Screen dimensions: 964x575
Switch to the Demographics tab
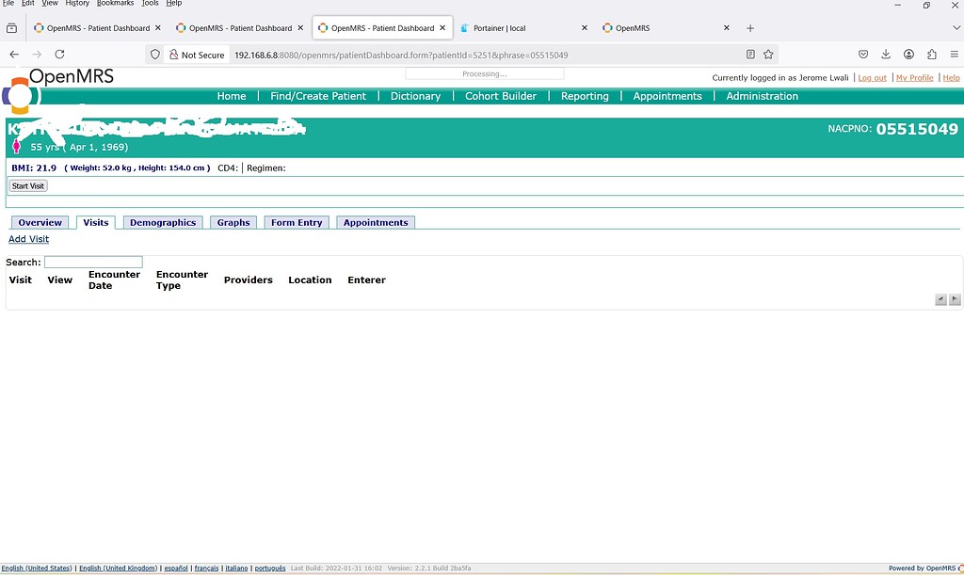tap(163, 223)
